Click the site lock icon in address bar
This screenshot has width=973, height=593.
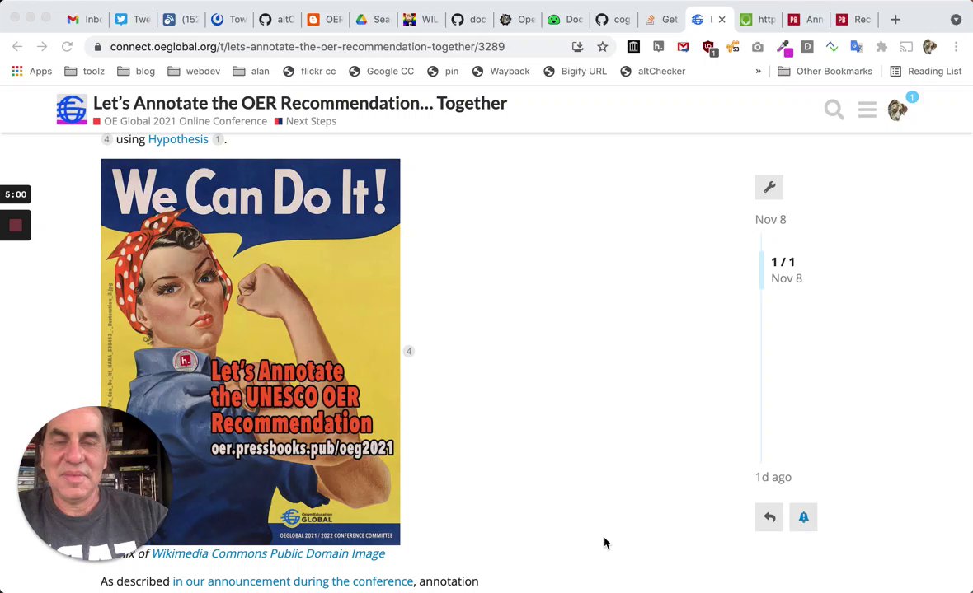tap(97, 46)
